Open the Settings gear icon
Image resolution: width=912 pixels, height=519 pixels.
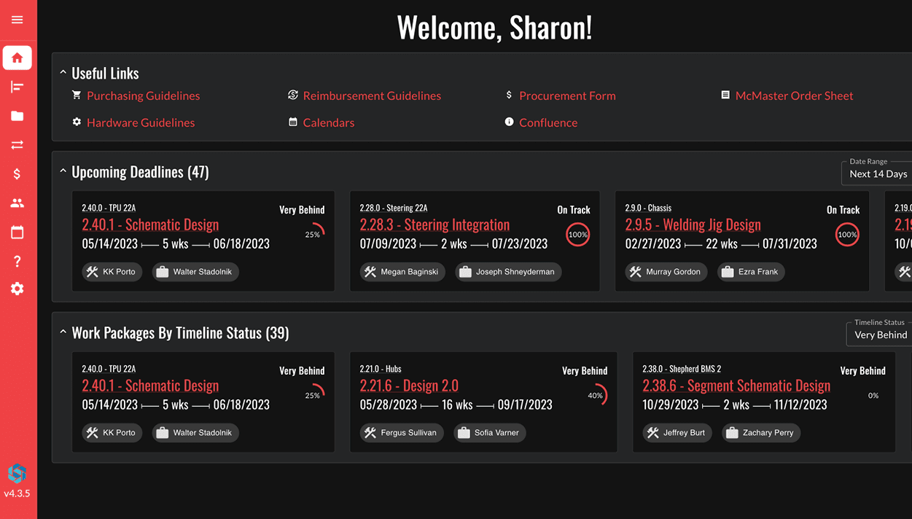click(x=17, y=289)
